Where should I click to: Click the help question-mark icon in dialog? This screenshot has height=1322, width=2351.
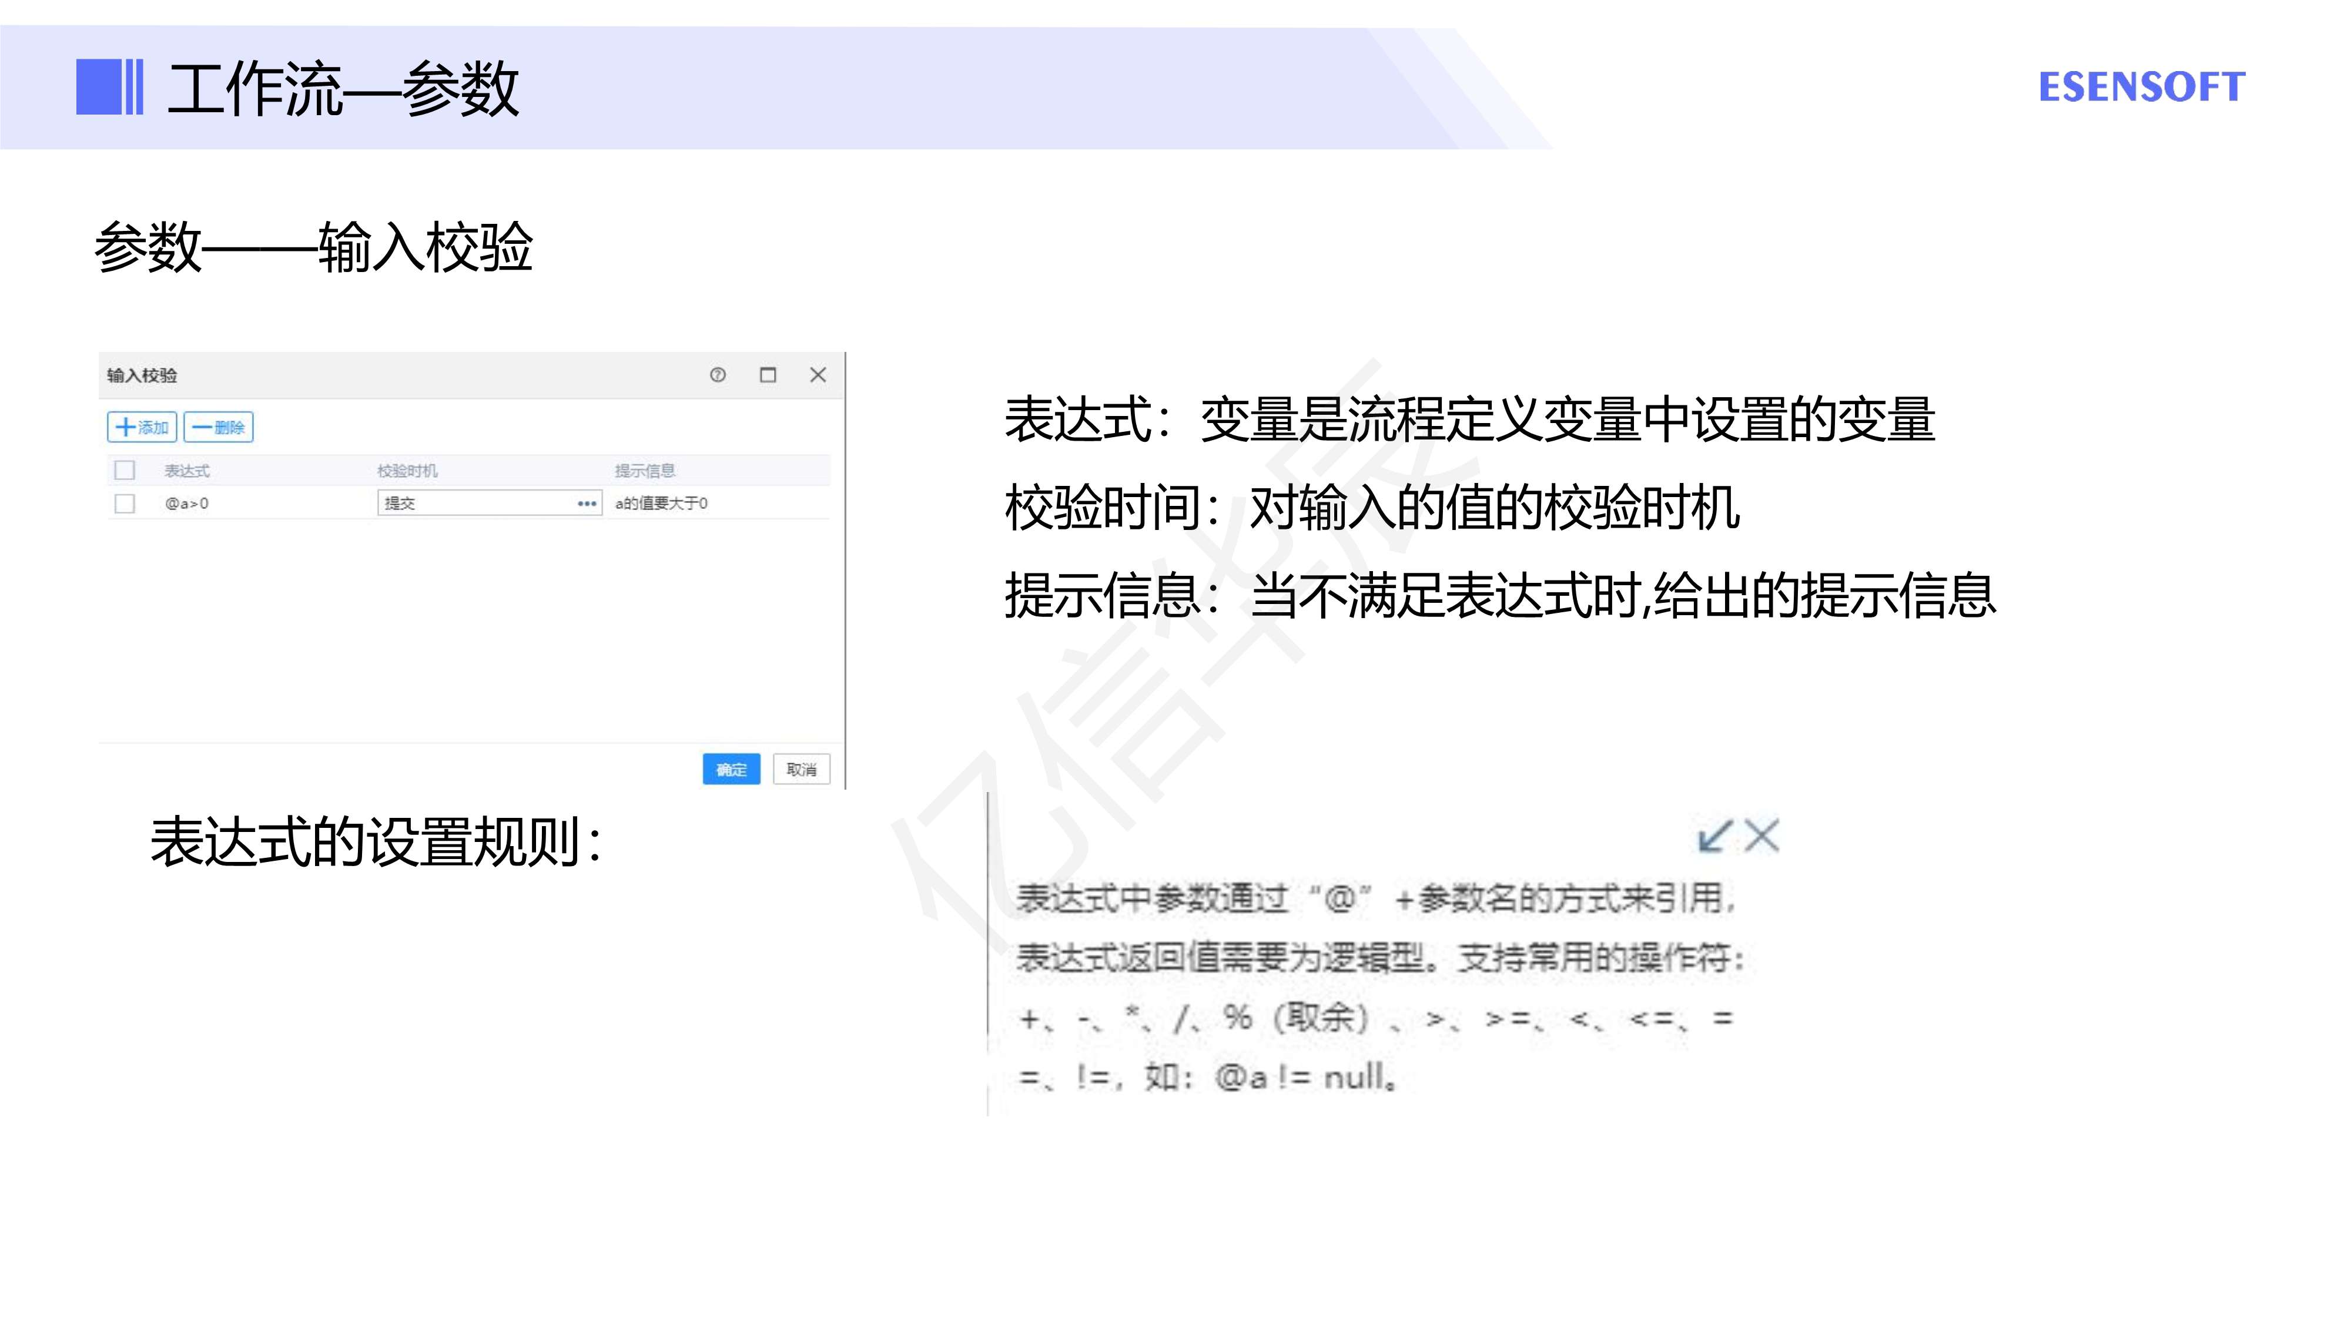click(717, 375)
